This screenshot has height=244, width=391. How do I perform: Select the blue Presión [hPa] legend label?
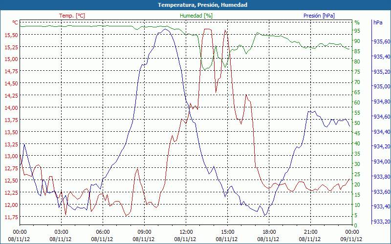[319, 16]
